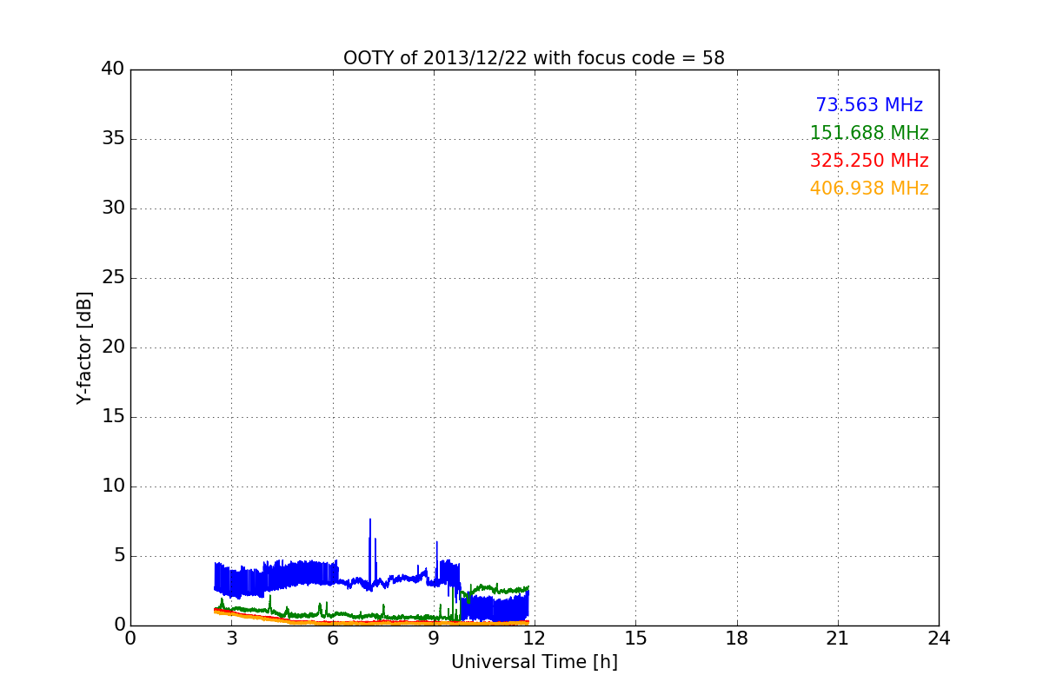
Task: Select the blue '73.563 MHz' legend label
Action: 869,105
